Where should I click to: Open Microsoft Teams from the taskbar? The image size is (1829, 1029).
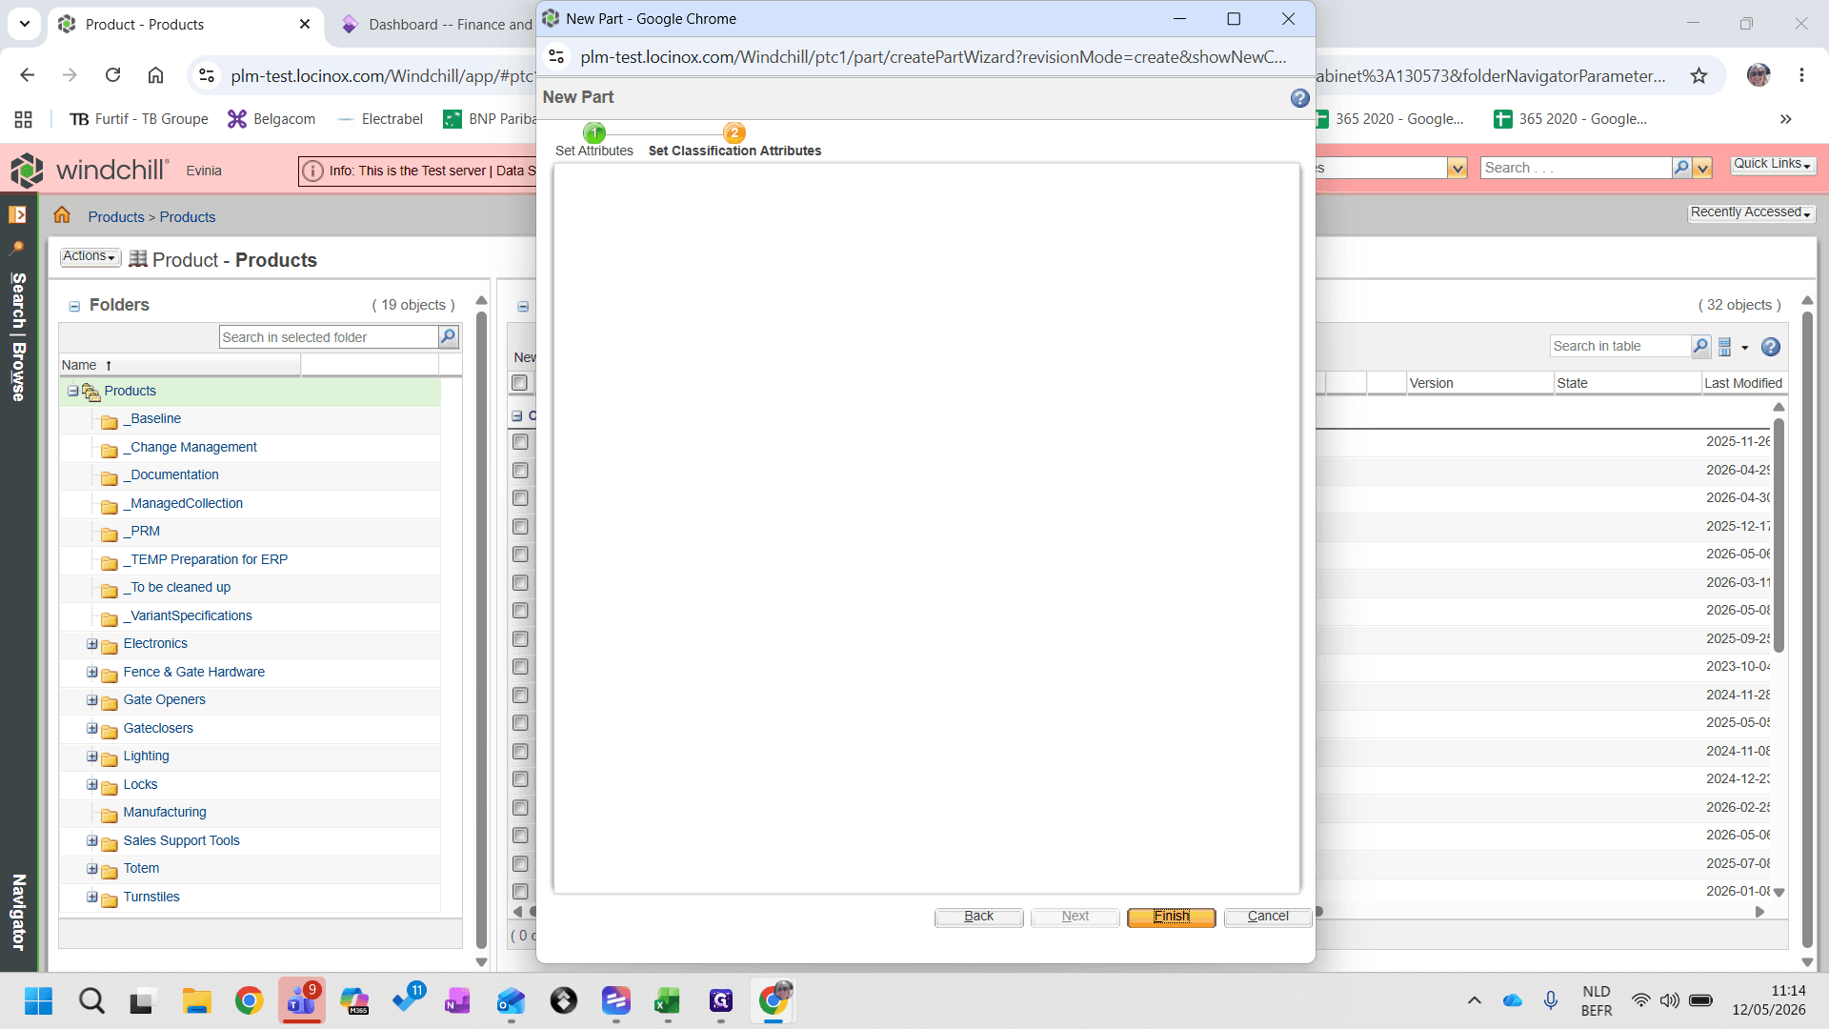[302, 1000]
